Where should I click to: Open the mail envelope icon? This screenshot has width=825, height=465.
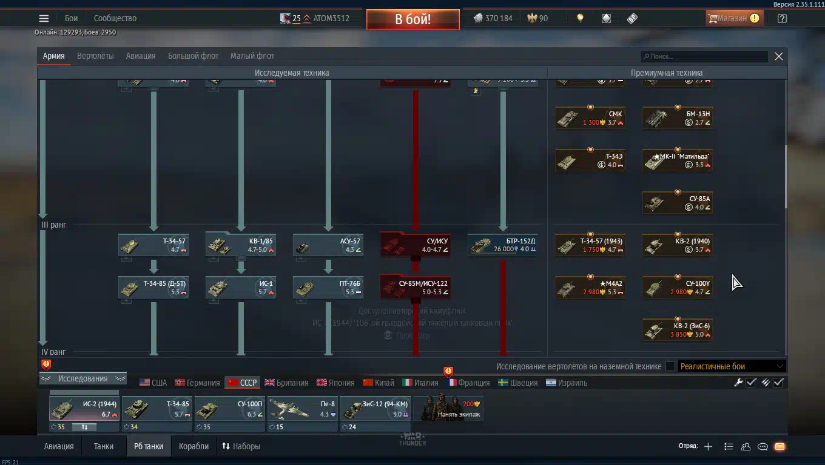point(780,447)
